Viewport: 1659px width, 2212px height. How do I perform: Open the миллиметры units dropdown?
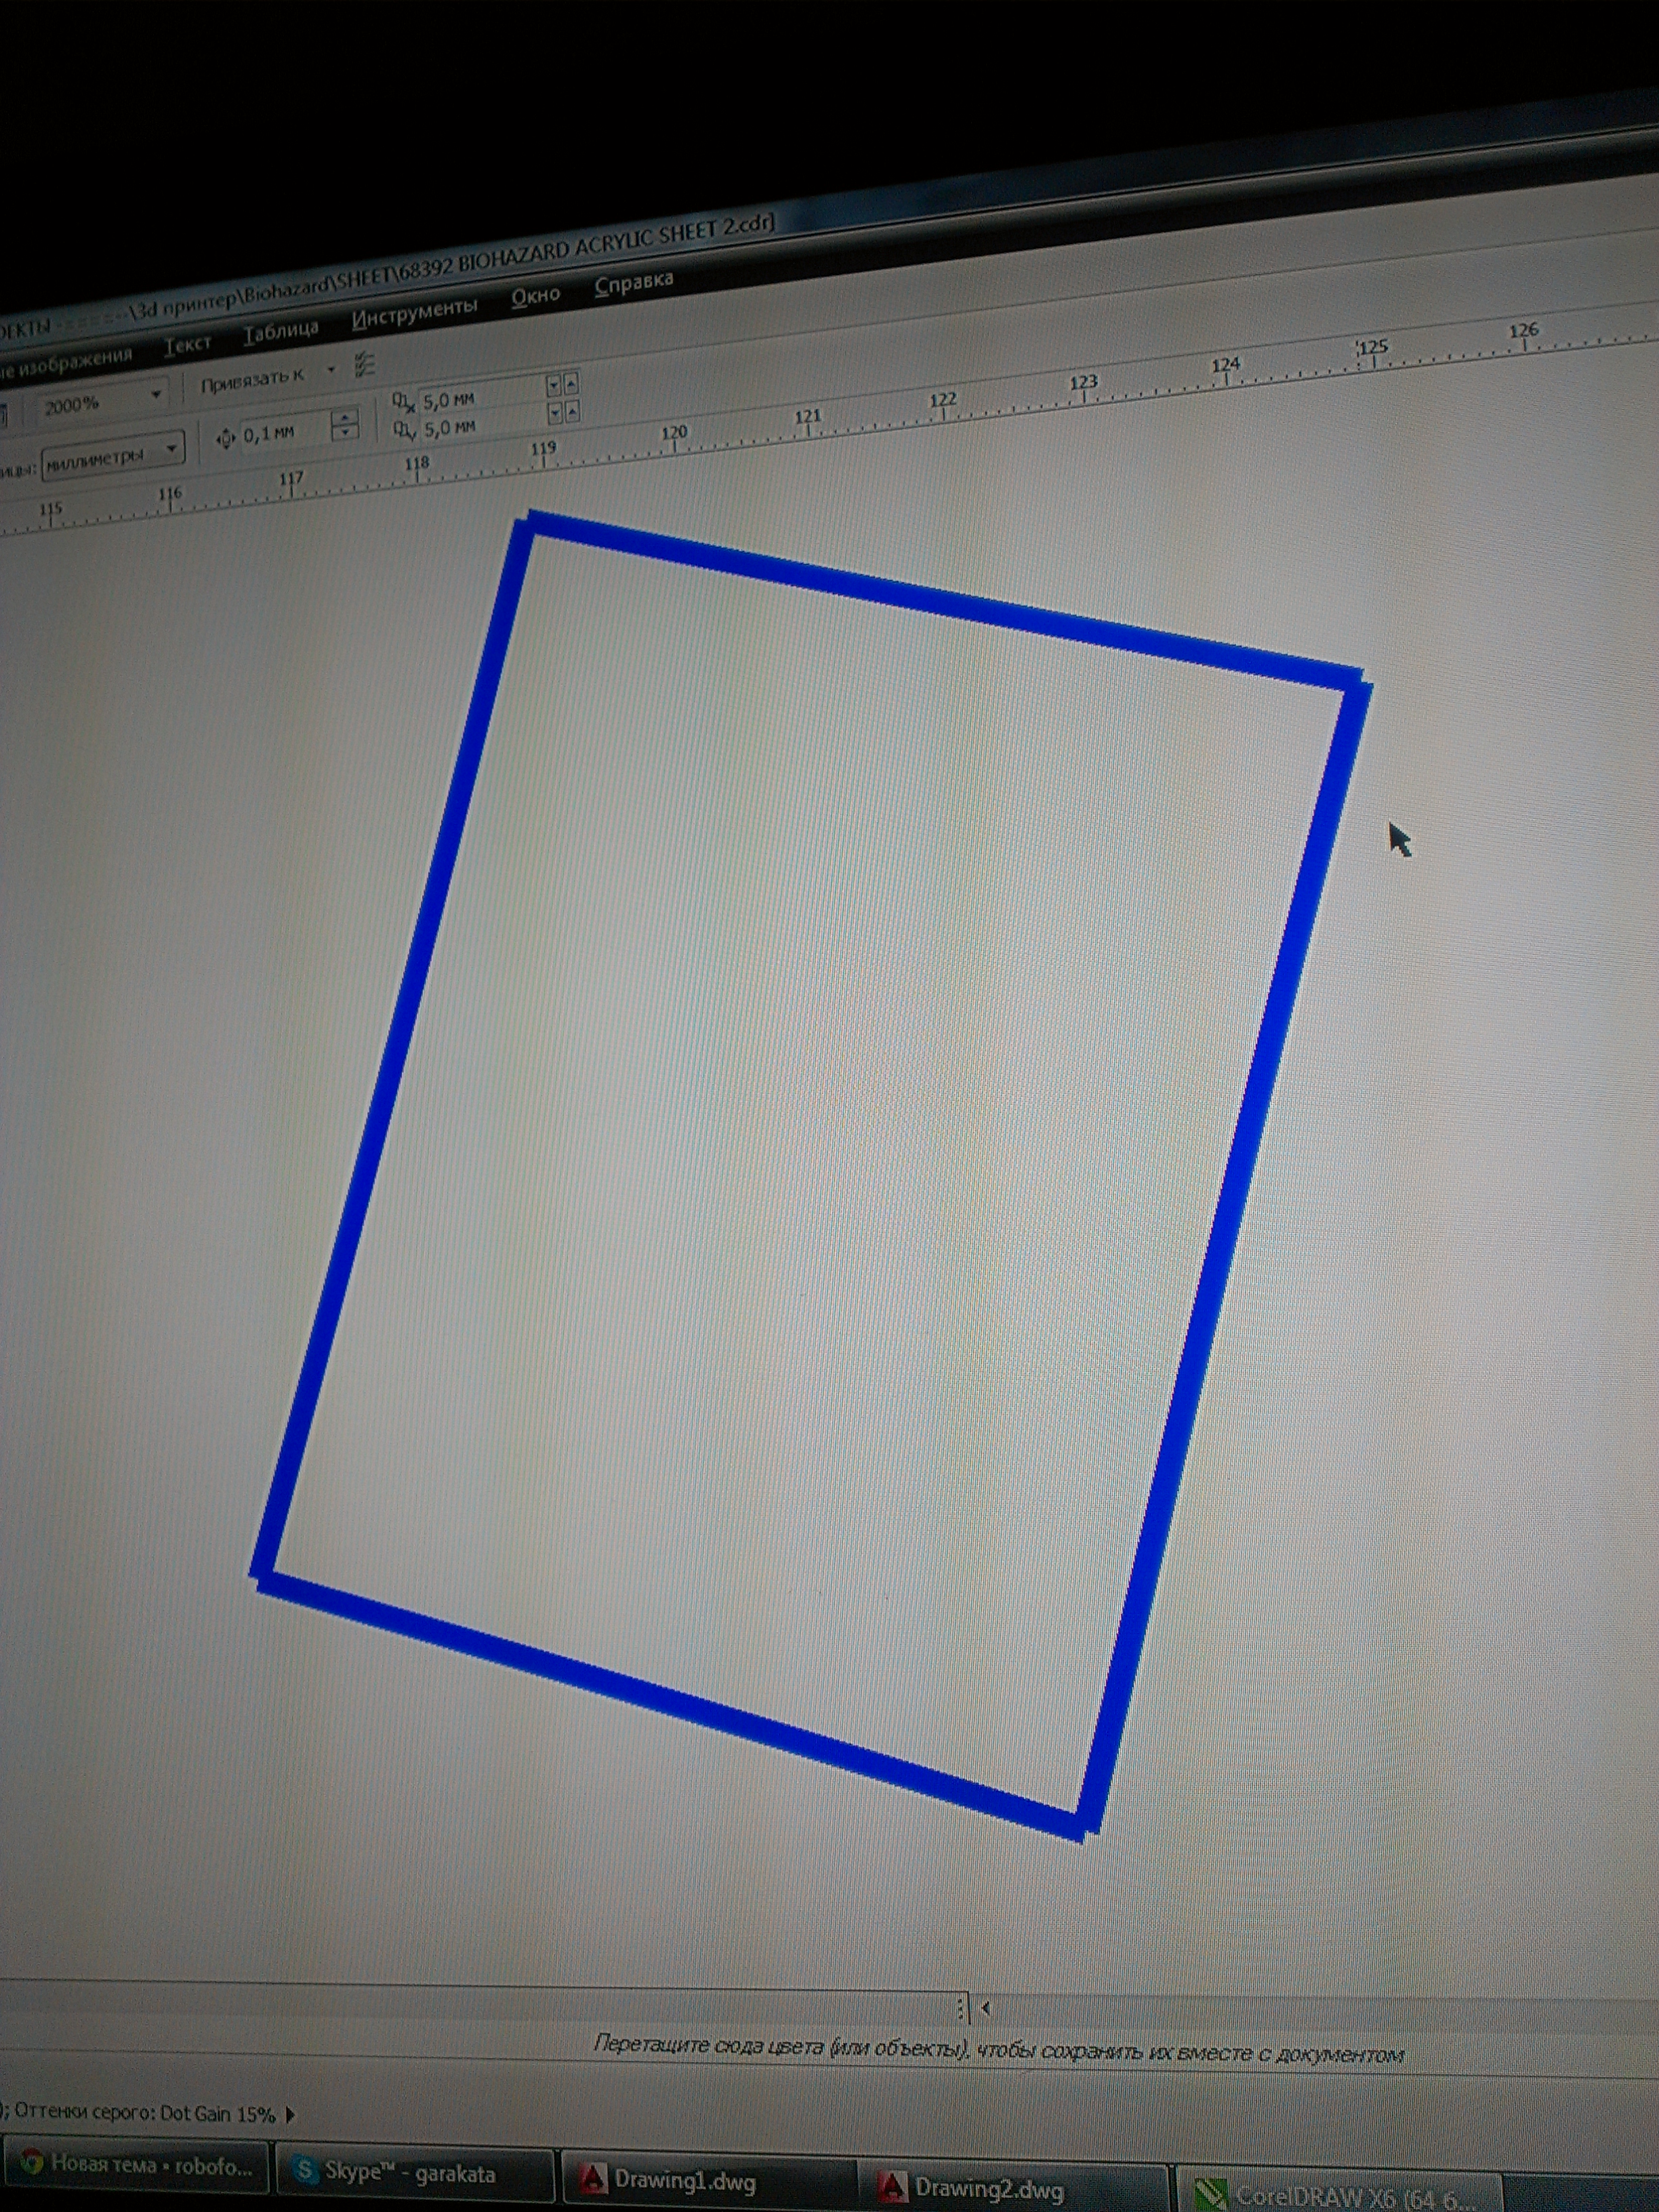[x=171, y=448]
